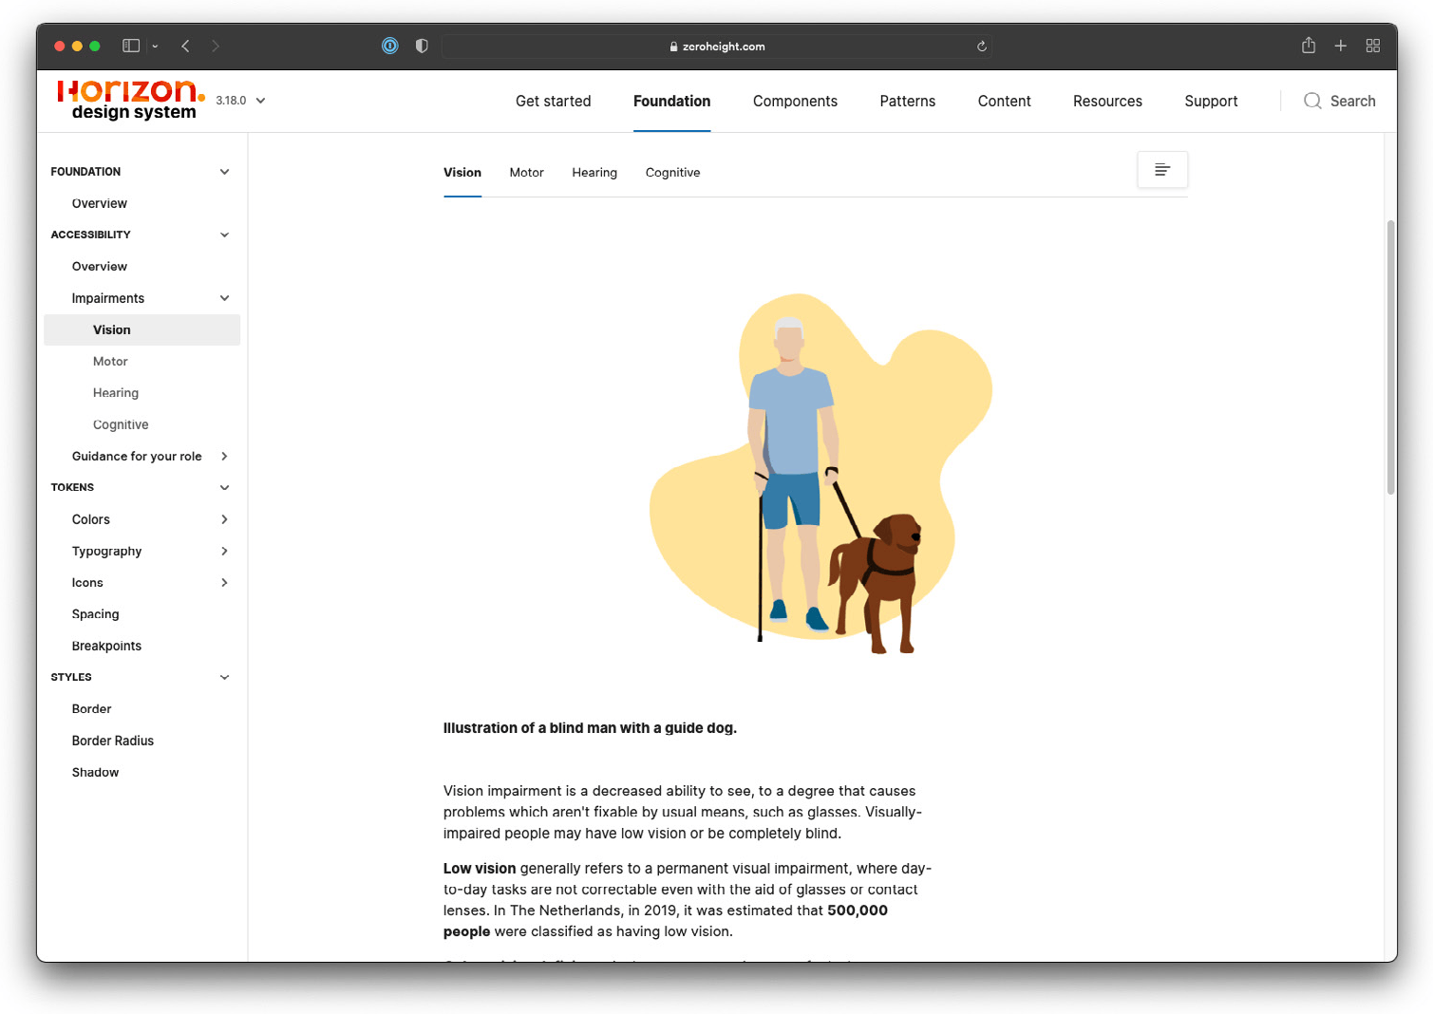Open the Search icon in header

[1312, 101]
